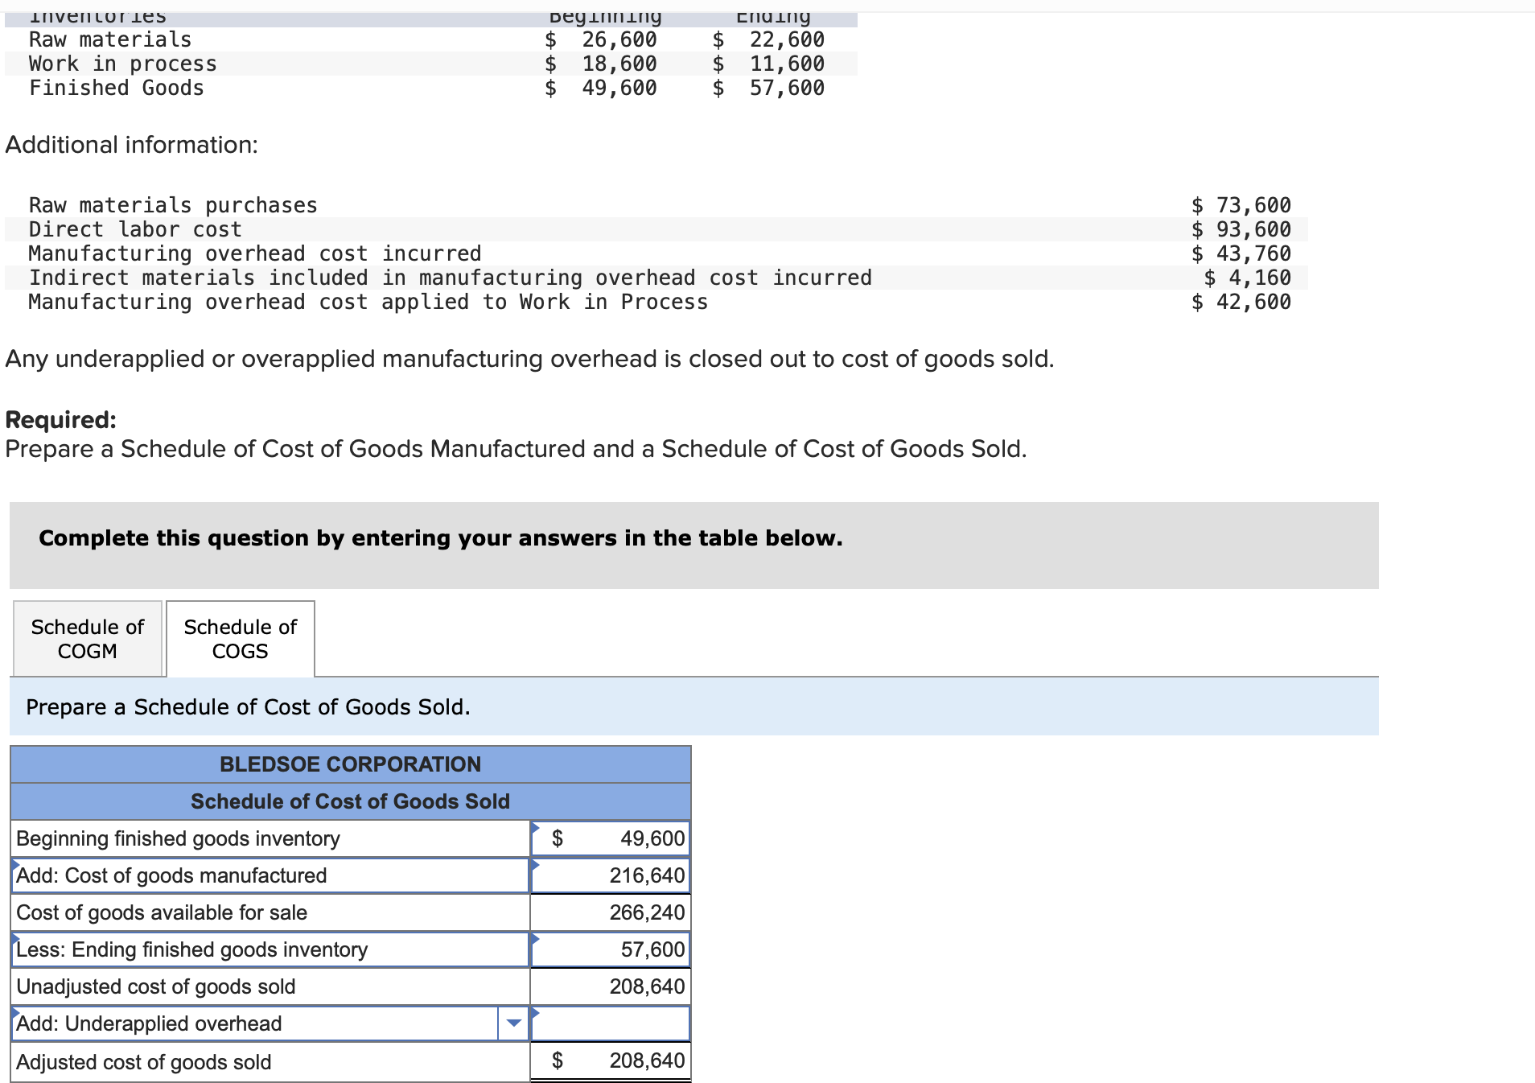Click the blue marker beside Add: Cost of goods manufactured label
The height and width of the screenshot is (1083, 1535).
[13, 864]
